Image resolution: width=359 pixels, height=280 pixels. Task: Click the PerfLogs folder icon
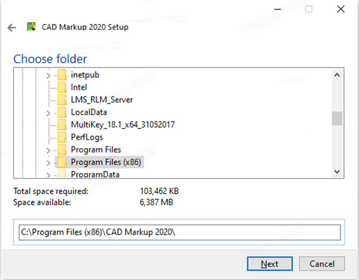[62, 137]
